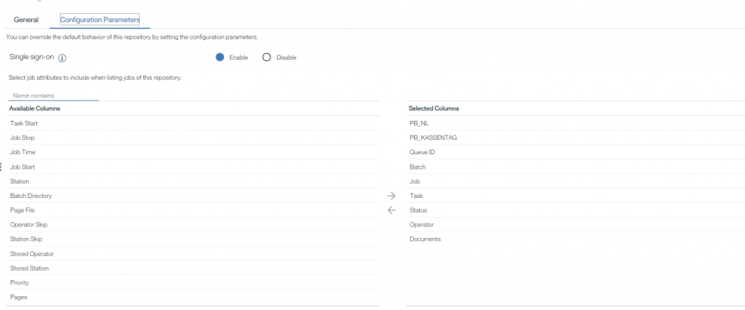Select the Station column row
Screen dimensions: 745x310
point(194,181)
